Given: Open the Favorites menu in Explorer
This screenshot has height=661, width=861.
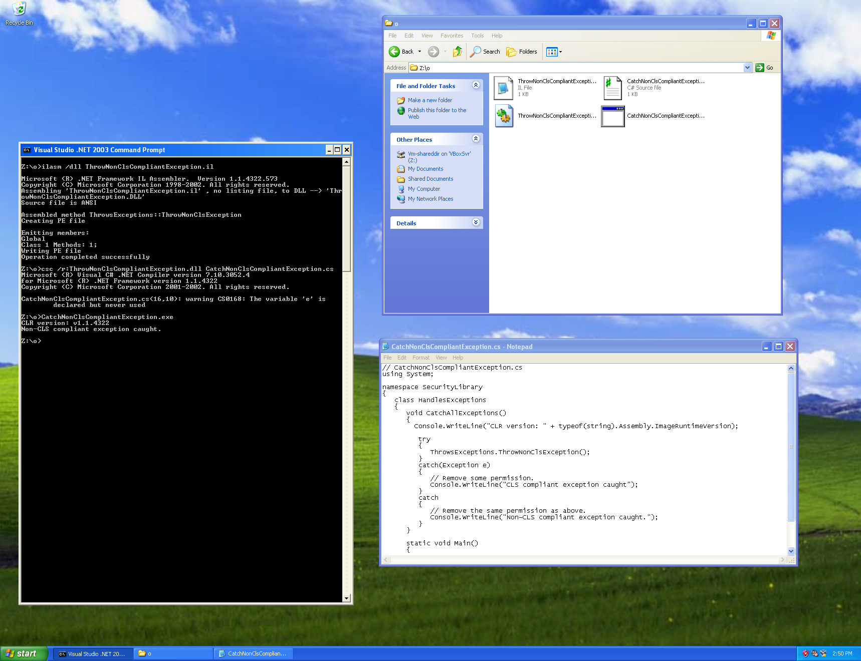Looking at the screenshot, I should [452, 36].
